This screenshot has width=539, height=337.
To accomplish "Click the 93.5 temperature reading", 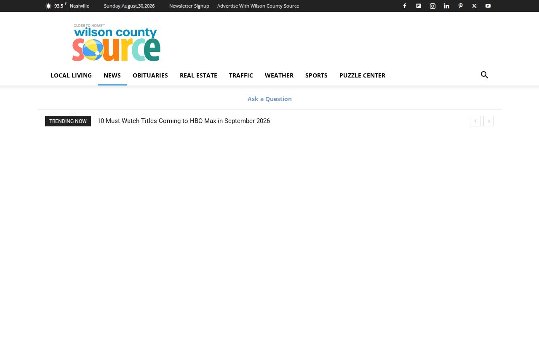I will [x=59, y=6].
